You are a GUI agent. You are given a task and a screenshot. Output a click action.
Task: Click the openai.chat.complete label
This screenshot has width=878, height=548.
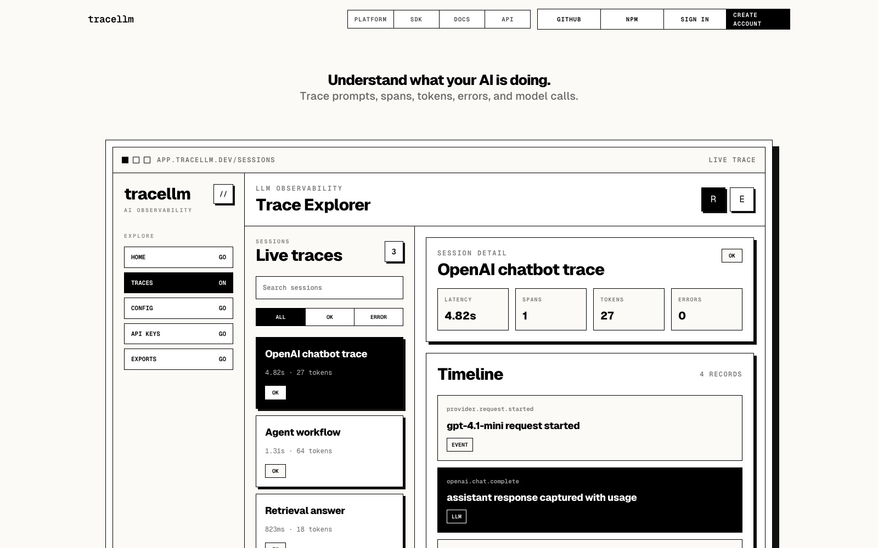click(483, 481)
